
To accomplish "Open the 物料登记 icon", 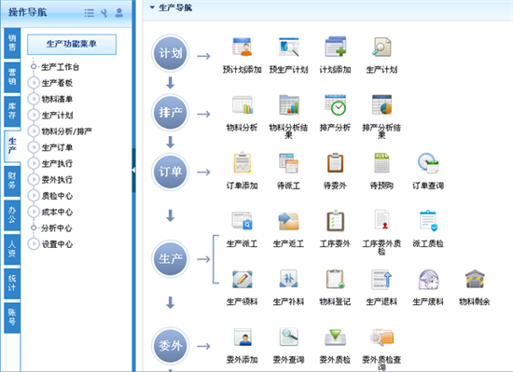I will click(335, 279).
